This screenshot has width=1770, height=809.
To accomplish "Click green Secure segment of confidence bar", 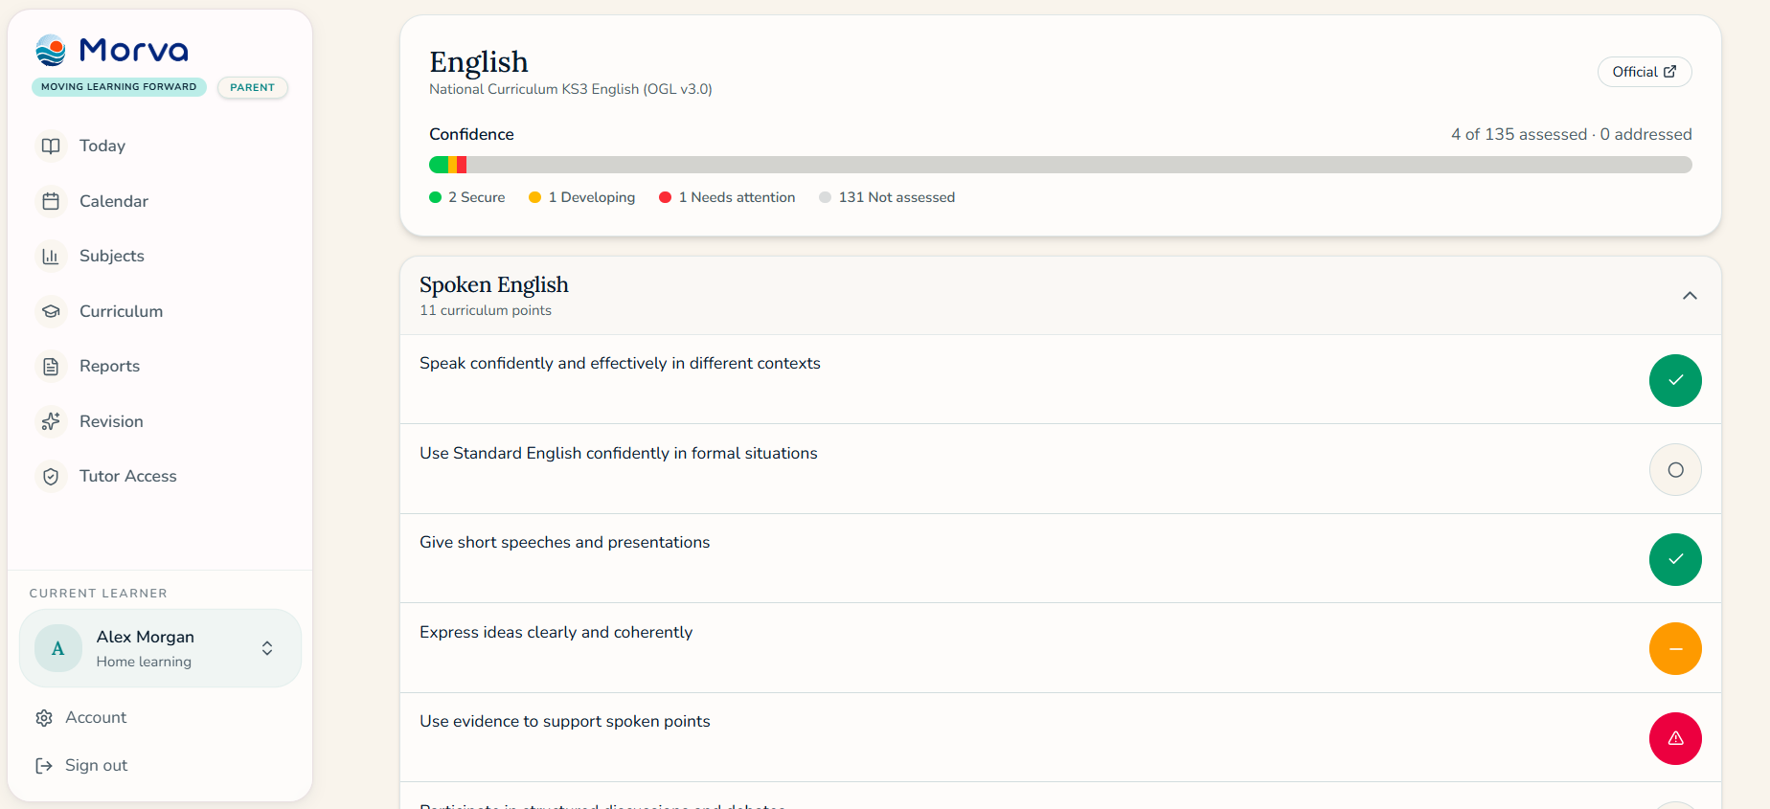I will point(439,165).
